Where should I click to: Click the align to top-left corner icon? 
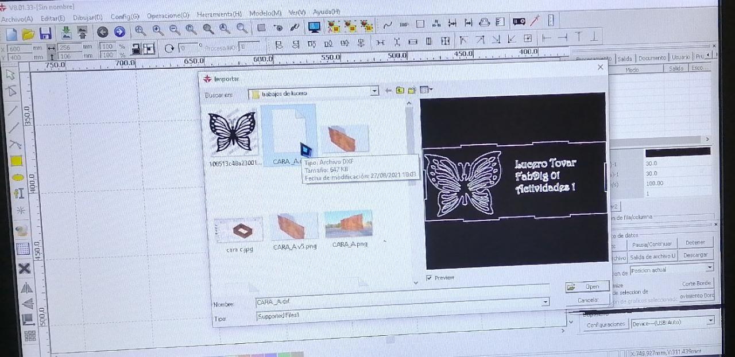pyautogui.click(x=463, y=40)
